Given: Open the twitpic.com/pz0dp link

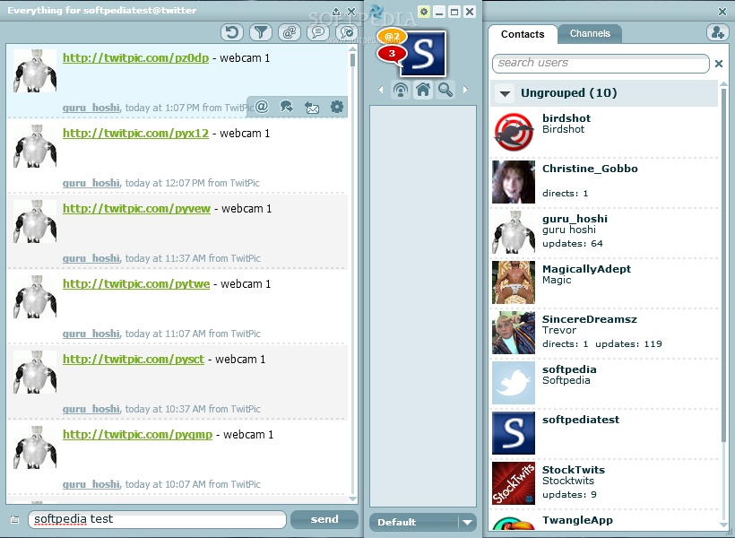Looking at the screenshot, I should (136, 58).
